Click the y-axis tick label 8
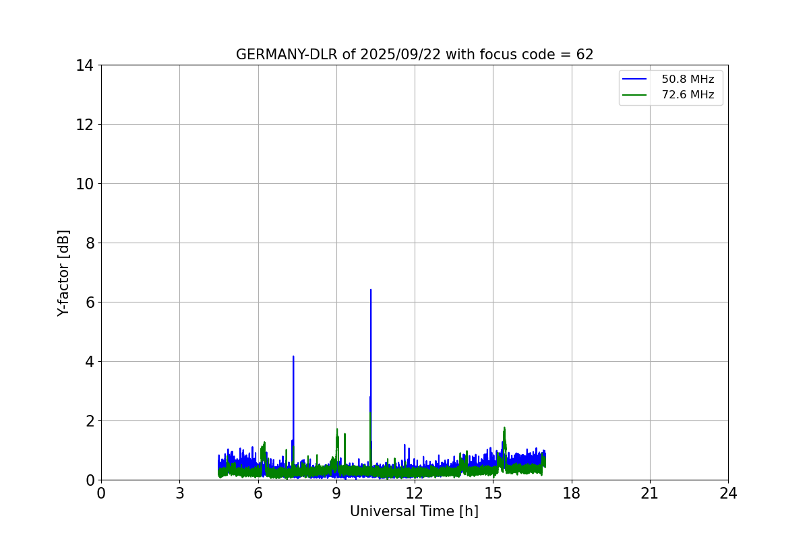This screenshot has width=809, height=539. [88, 243]
